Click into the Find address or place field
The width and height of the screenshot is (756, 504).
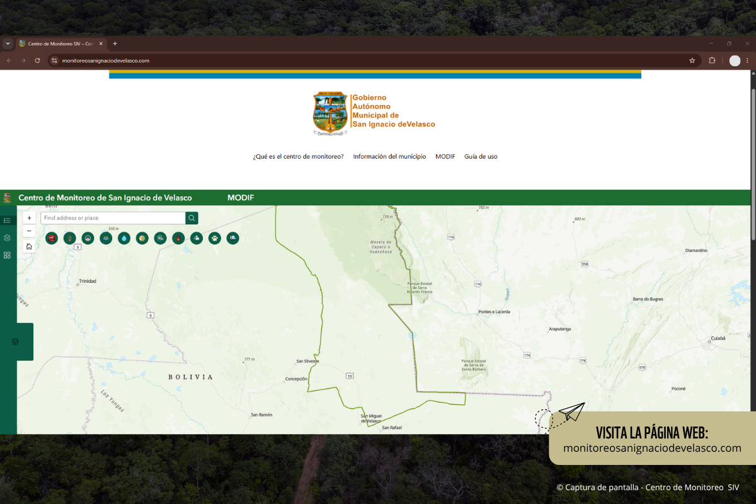tap(113, 218)
